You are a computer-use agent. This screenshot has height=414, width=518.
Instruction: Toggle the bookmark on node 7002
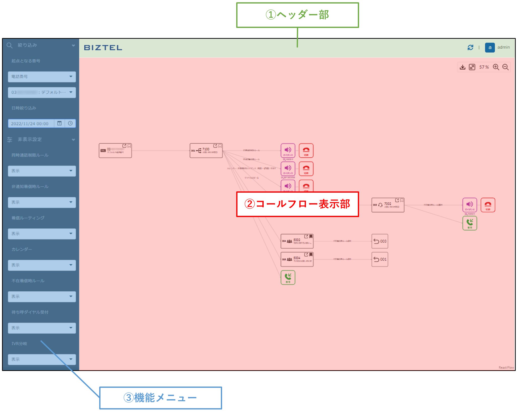point(402,200)
